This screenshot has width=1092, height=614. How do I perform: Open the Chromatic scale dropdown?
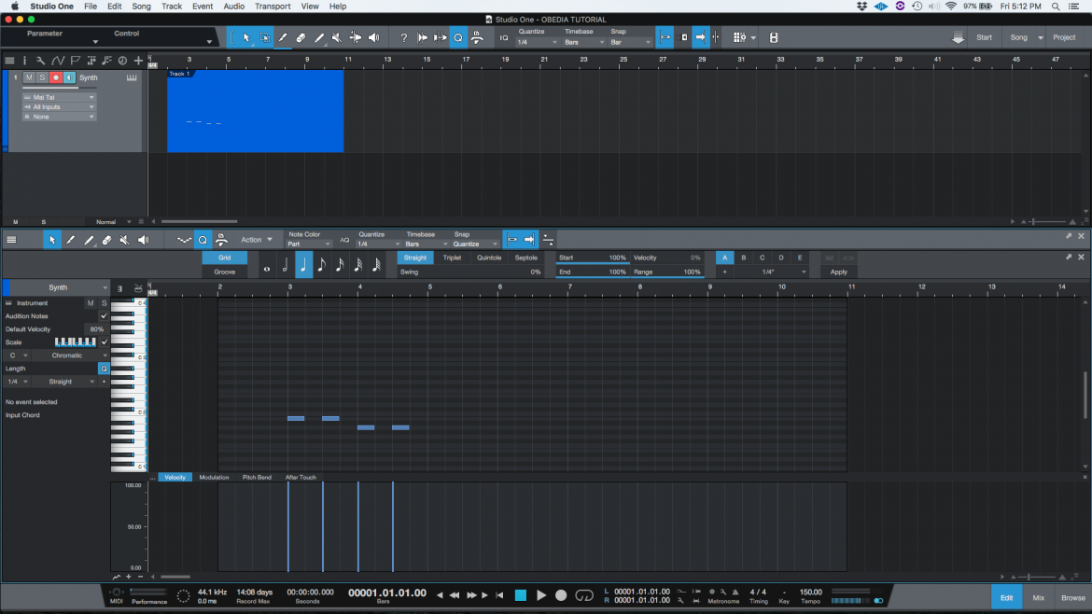click(70, 356)
